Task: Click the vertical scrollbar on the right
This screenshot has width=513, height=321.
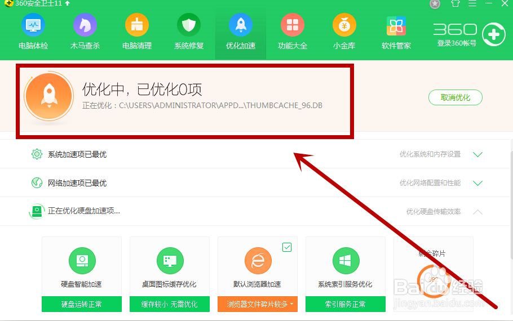Action: (512, 204)
